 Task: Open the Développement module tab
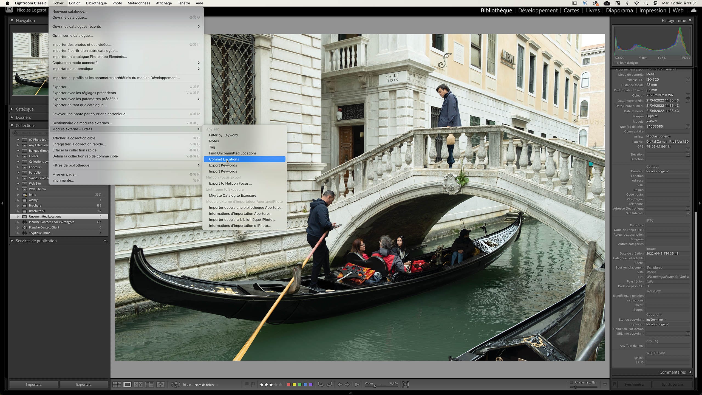tap(538, 10)
